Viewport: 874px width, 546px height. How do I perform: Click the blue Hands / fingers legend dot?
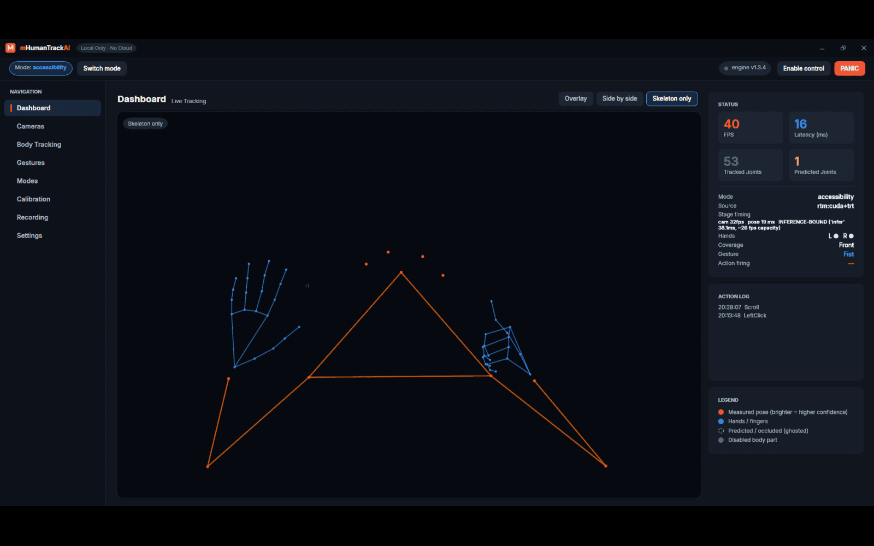pyautogui.click(x=721, y=422)
